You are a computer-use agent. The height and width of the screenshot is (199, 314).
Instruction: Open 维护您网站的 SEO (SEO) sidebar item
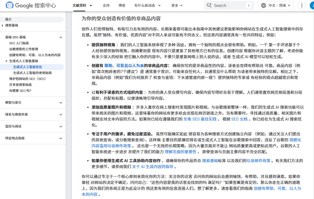[x=27, y=79]
